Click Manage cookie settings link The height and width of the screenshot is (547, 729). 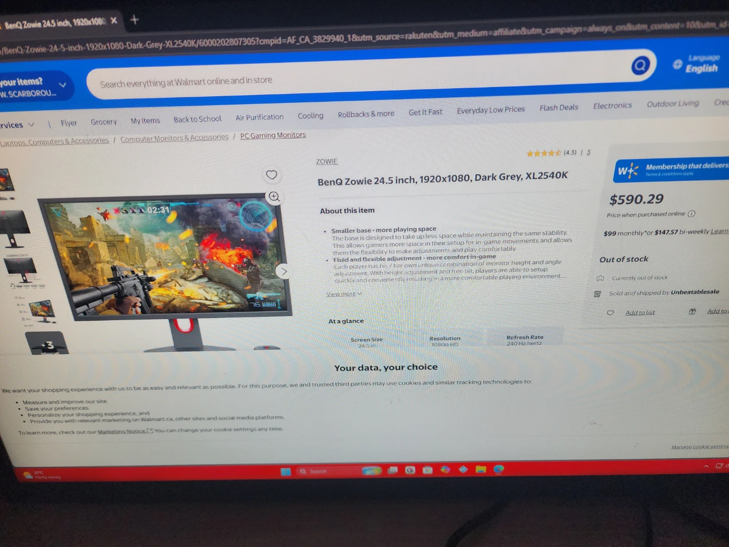coord(700,447)
